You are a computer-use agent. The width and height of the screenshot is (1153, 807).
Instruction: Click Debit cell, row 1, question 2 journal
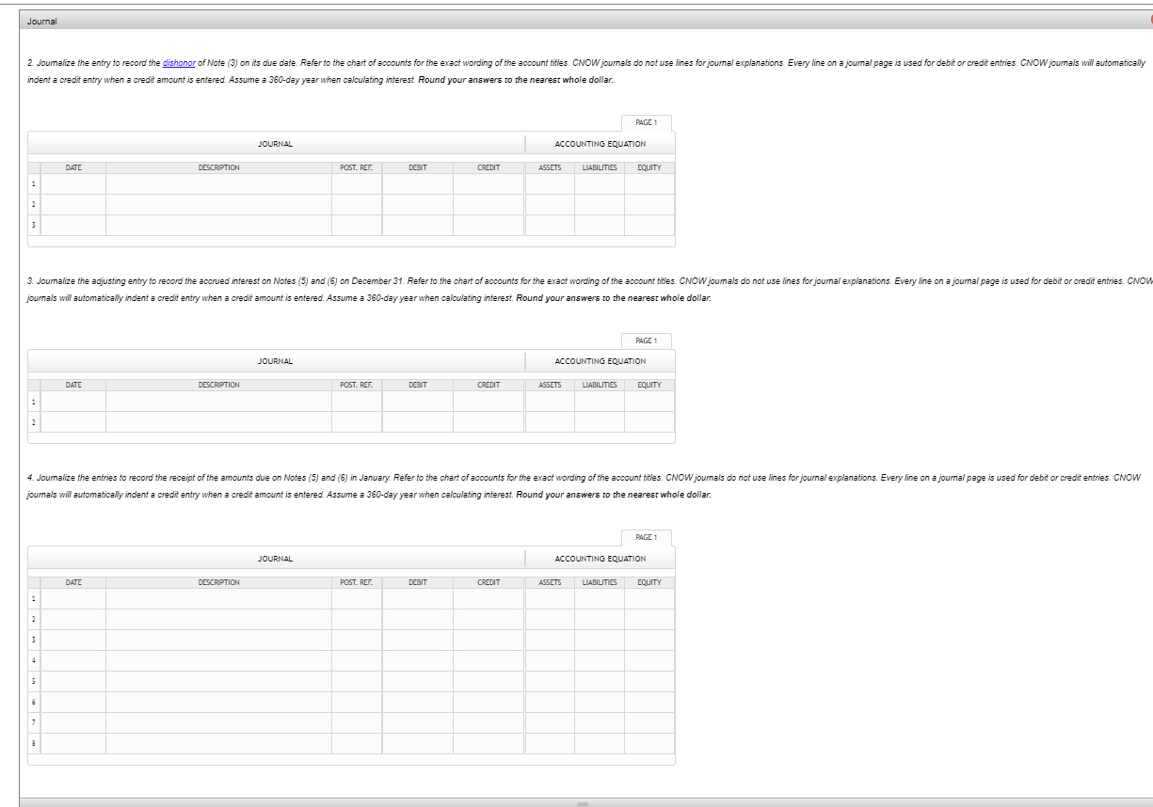point(418,184)
